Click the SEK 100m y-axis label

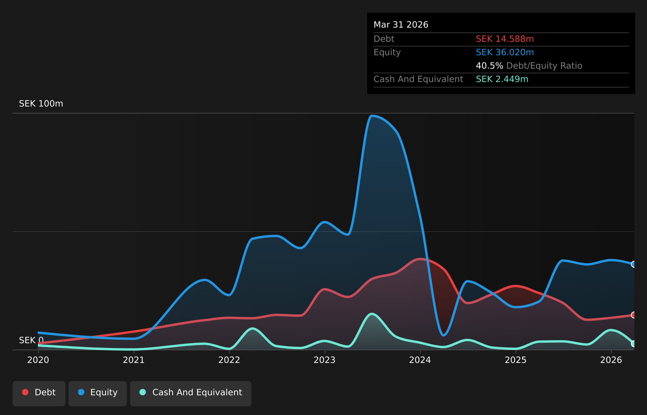41,104
